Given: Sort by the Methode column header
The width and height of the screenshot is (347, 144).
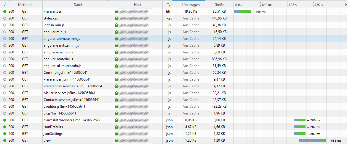Looking at the screenshot, I should point(25,5).
